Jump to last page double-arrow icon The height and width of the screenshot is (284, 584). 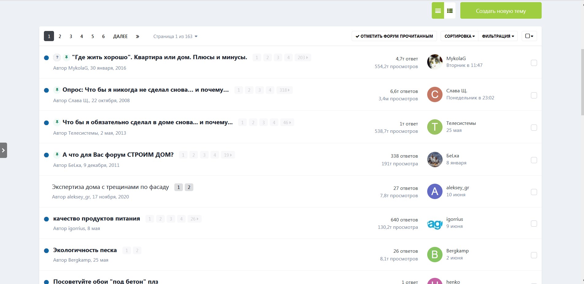(x=137, y=36)
